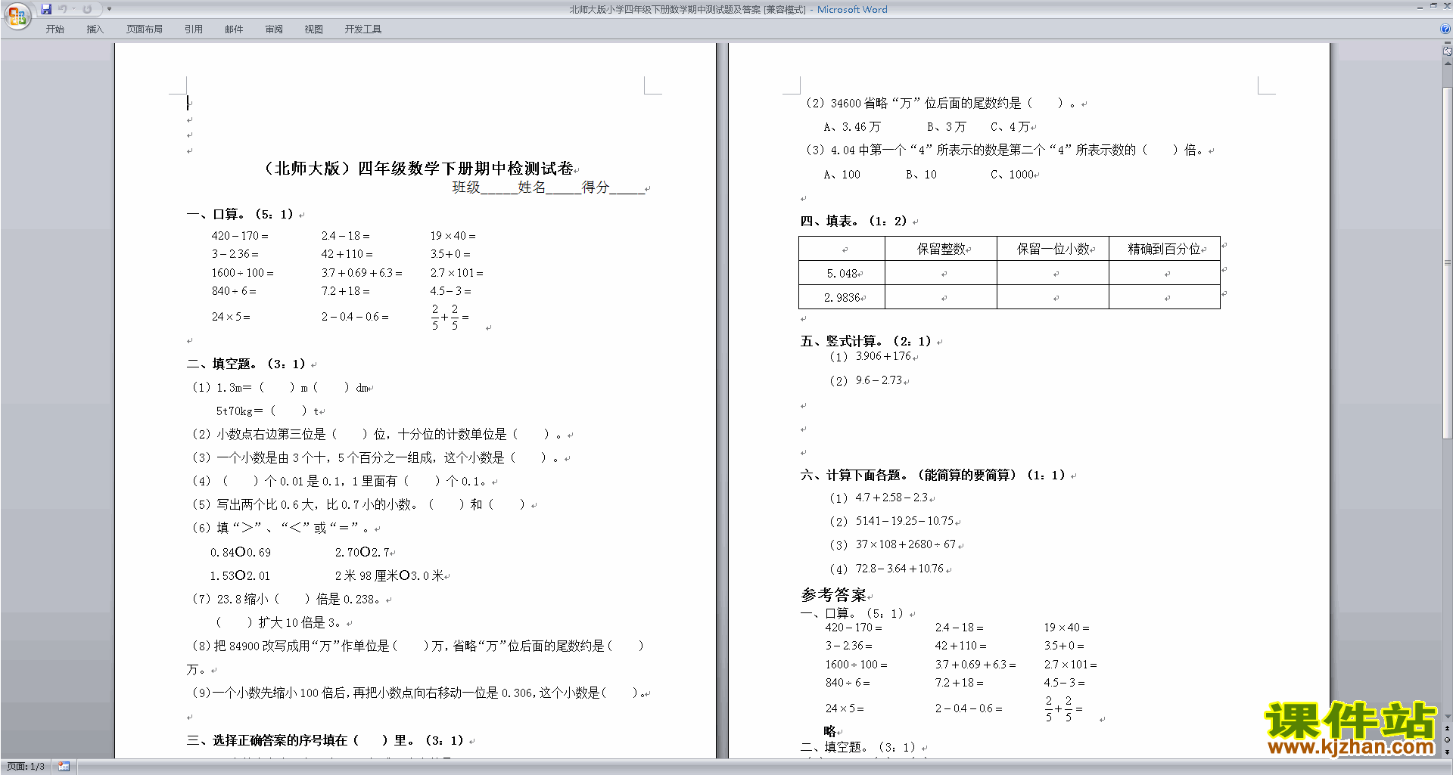The image size is (1453, 775).
Task: Open the round Office button menu
Action: 17,15
